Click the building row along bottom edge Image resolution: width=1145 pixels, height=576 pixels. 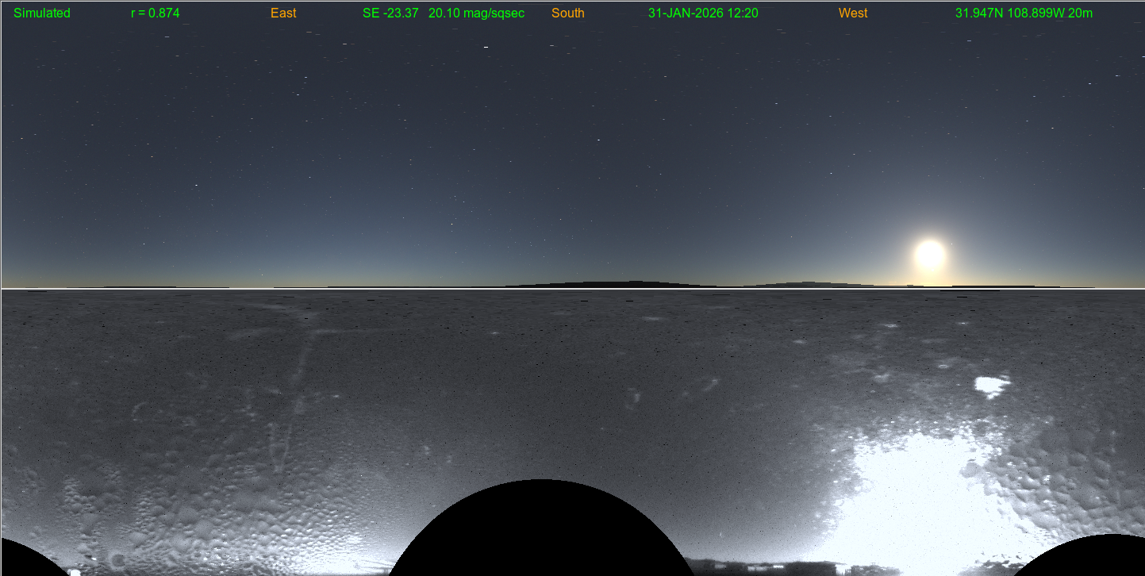point(762,566)
